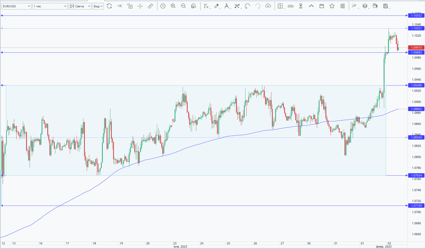The width and height of the screenshot is (425, 249).
Task: Click the dotted trend-lines toolbar icon
Action: (354, 6)
